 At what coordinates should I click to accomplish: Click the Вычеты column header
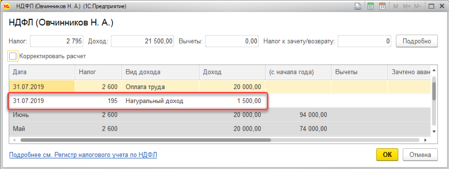(359, 72)
